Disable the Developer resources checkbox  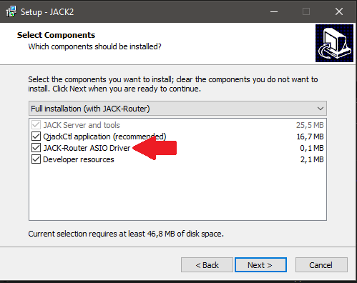(36, 159)
